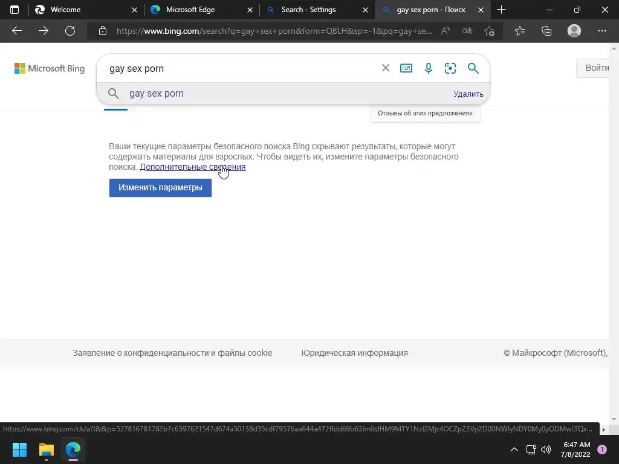Start voice search with the microphone

(x=429, y=68)
